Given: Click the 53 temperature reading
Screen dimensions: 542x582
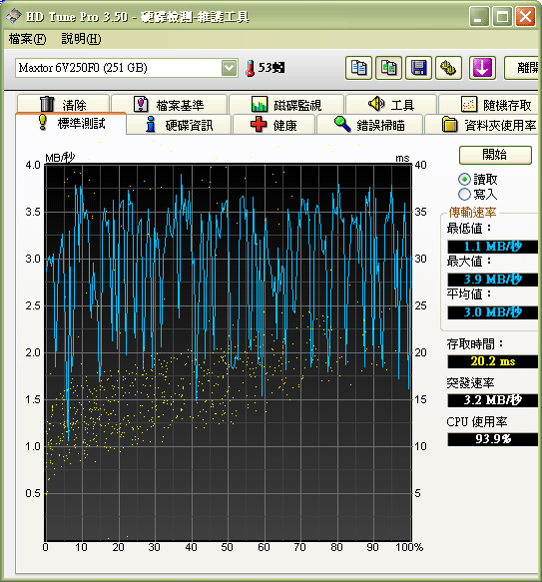Looking at the screenshot, I should (x=271, y=68).
